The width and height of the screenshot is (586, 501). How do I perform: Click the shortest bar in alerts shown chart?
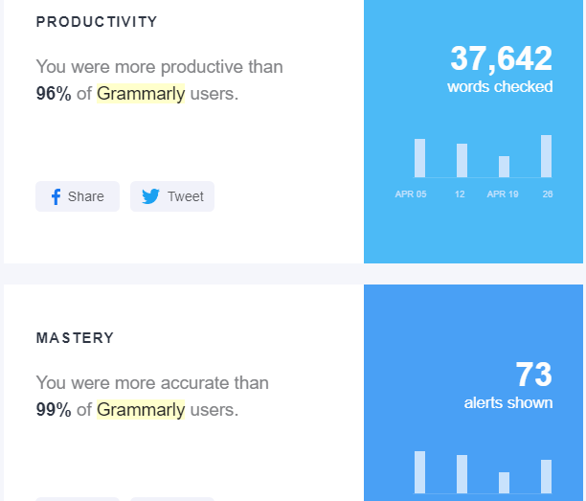[504, 482]
